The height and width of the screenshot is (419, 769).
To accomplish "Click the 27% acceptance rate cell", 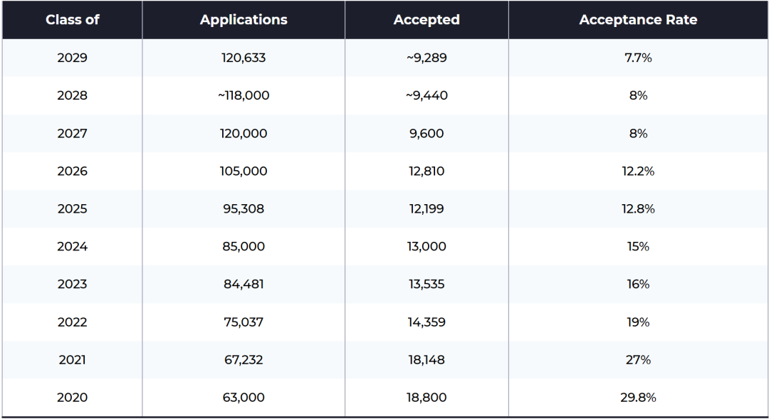I will coord(638,360).
